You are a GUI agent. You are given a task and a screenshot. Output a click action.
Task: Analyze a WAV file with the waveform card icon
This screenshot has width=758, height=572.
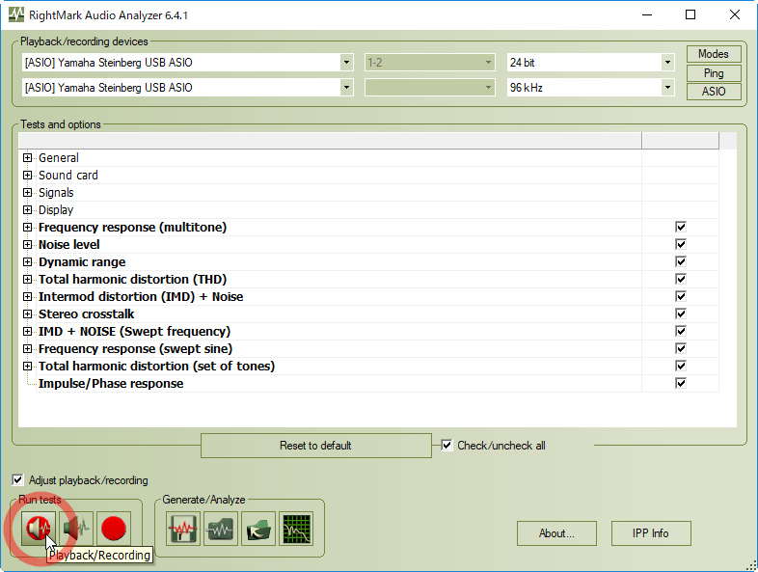tap(221, 529)
